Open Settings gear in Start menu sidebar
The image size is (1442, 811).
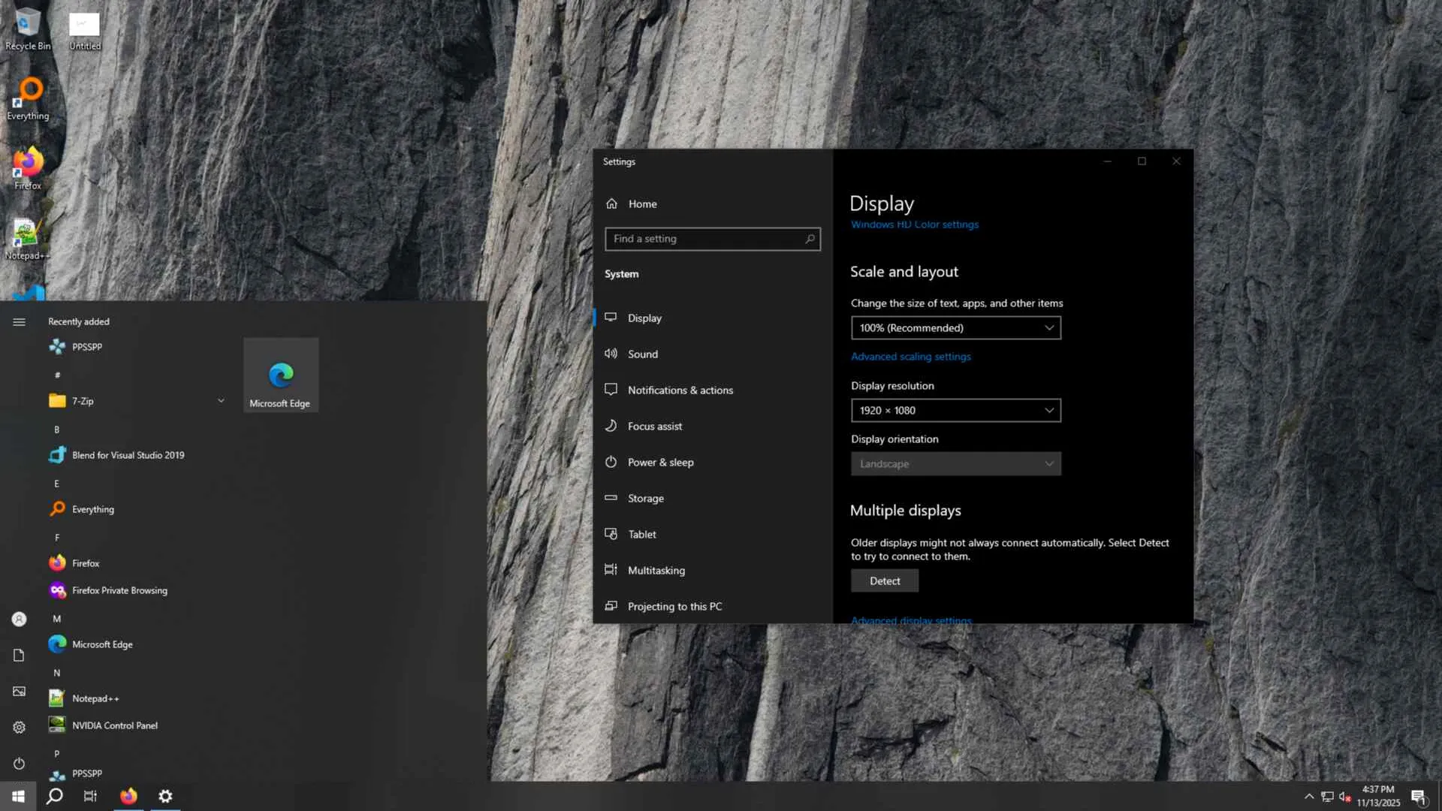click(19, 727)
